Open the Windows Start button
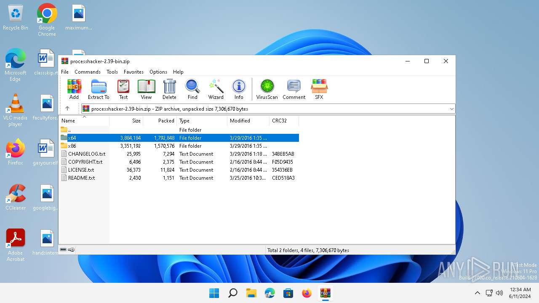Viewport: 539px width, 303px height. (x=214, y=293)
